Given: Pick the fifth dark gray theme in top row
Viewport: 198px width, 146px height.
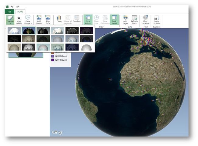Looking at the screenshot, I should (72, 30).
